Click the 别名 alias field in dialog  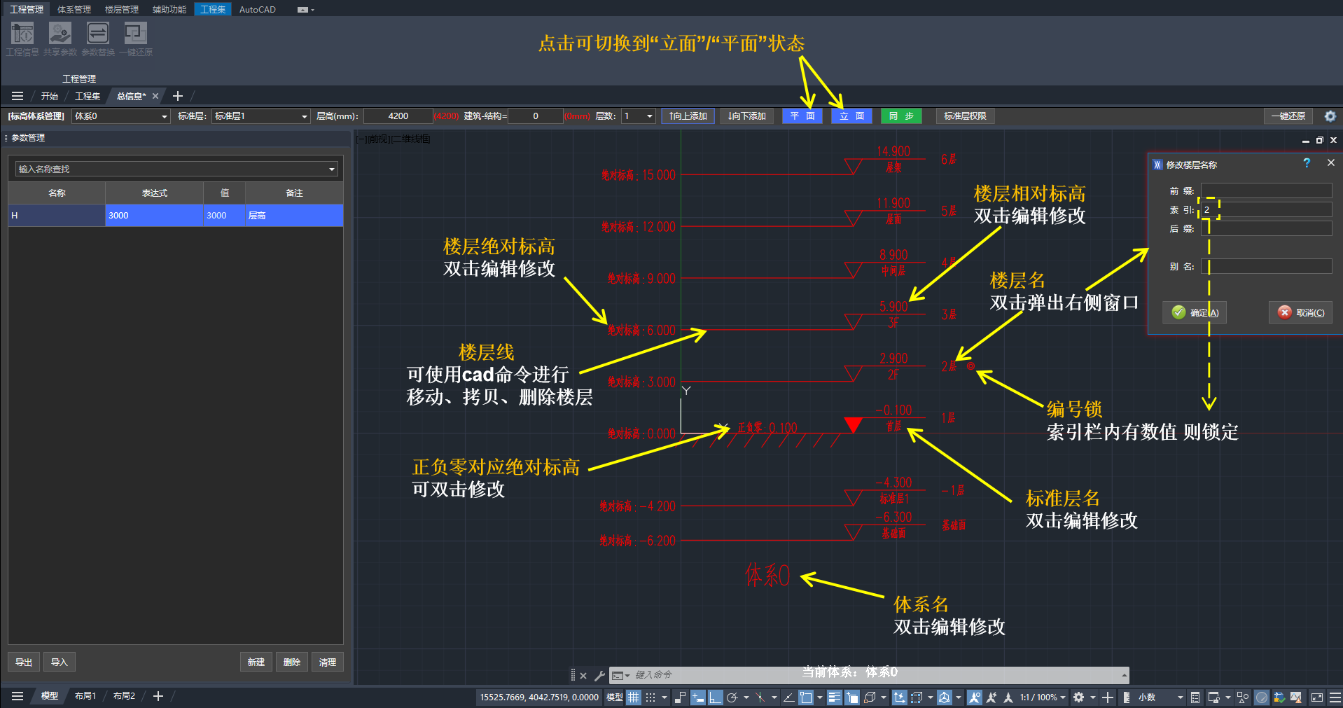[1266, 266]
